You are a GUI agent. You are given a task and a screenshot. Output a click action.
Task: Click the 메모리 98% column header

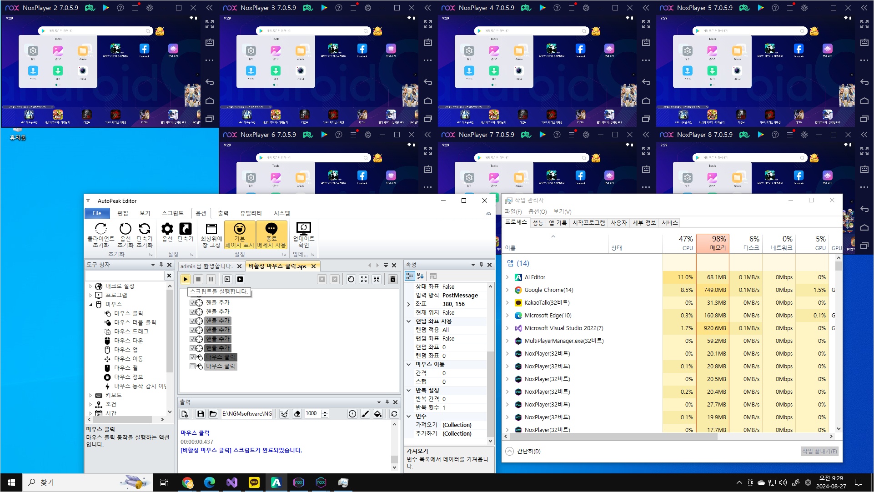coord(713,243)
